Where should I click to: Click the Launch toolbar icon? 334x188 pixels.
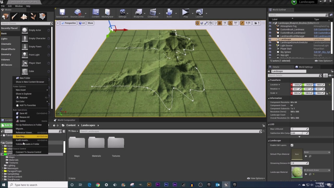coord(199,12)
